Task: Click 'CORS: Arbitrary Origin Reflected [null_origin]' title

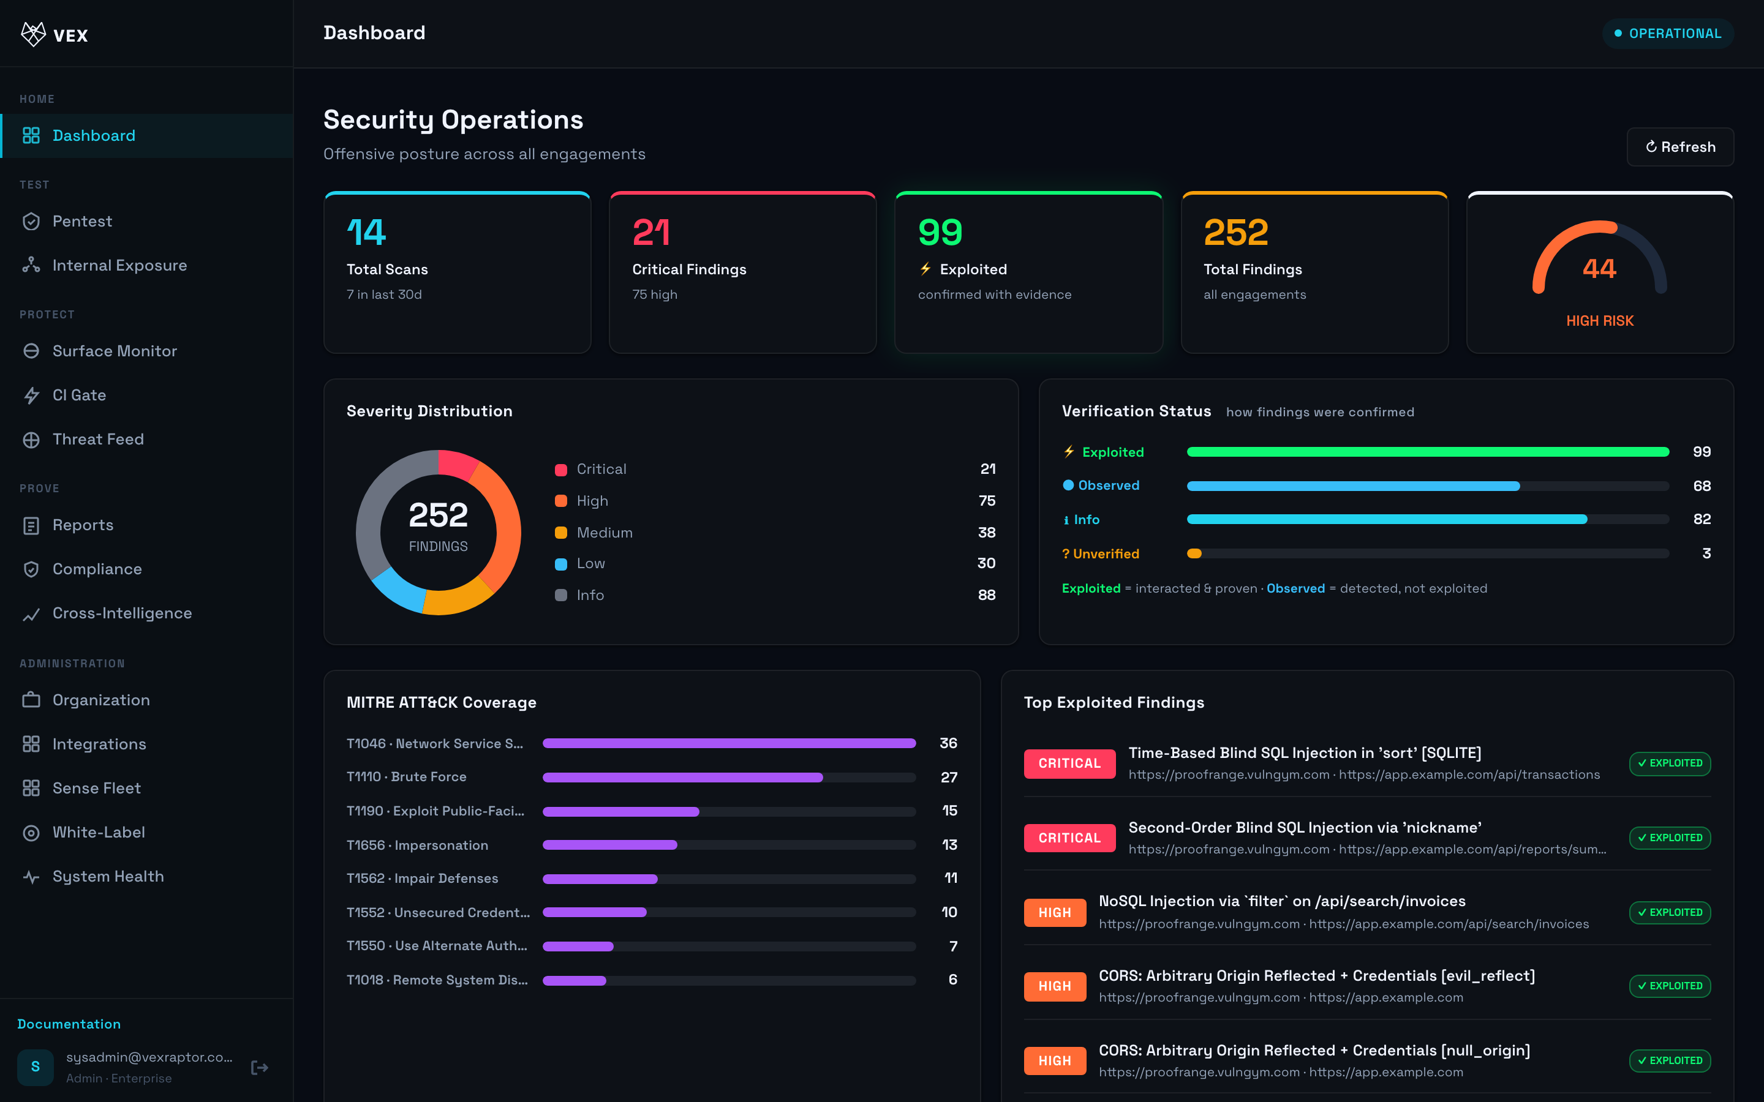Action: pyautogui.click(x=1314, y=1051)
